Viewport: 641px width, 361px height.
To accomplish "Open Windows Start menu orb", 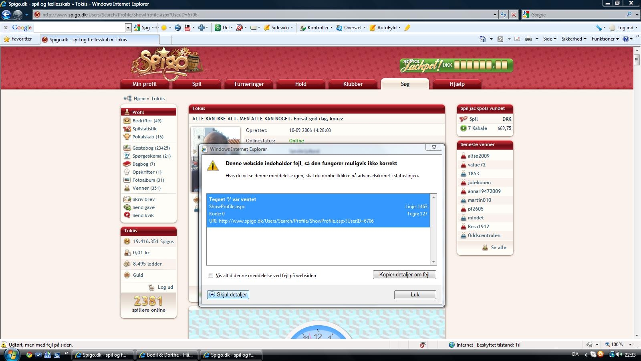I will click(x=11, y=355).
